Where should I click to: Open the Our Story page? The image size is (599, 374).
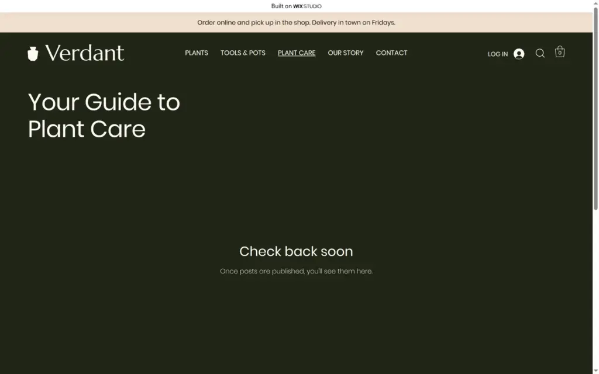point(345,53)
